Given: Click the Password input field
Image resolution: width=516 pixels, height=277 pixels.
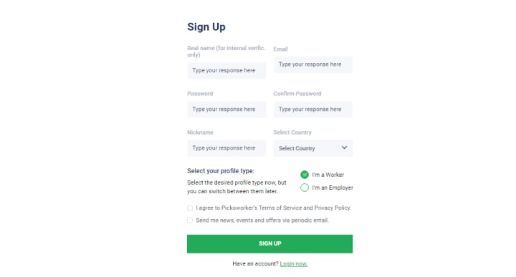Looking at the screenshot, I should (x=226, y=110).
